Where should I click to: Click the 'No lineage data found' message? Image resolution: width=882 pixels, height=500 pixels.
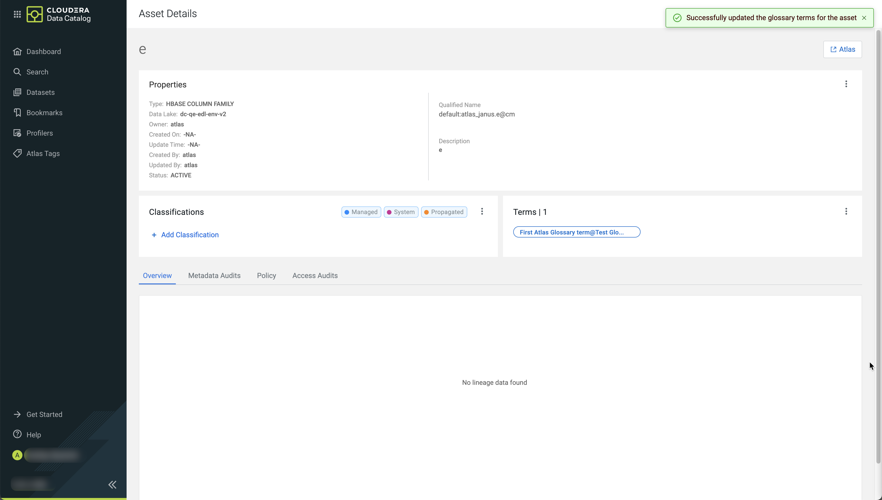tap(495, 383)
